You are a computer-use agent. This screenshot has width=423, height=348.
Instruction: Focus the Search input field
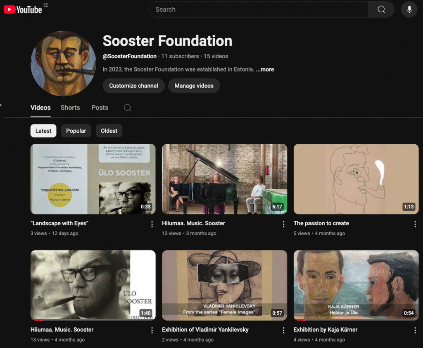pyautogui.click(x=259, y=10)
